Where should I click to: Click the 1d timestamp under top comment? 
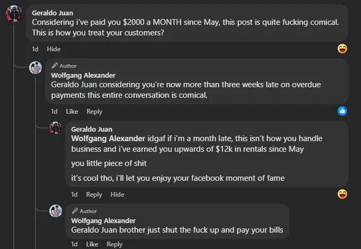click(x=35, y=49)
